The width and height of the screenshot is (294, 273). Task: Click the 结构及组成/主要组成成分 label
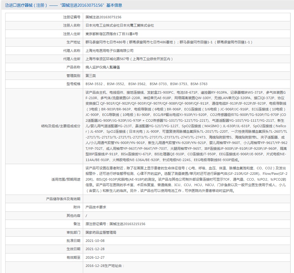[x=61, y=126]
